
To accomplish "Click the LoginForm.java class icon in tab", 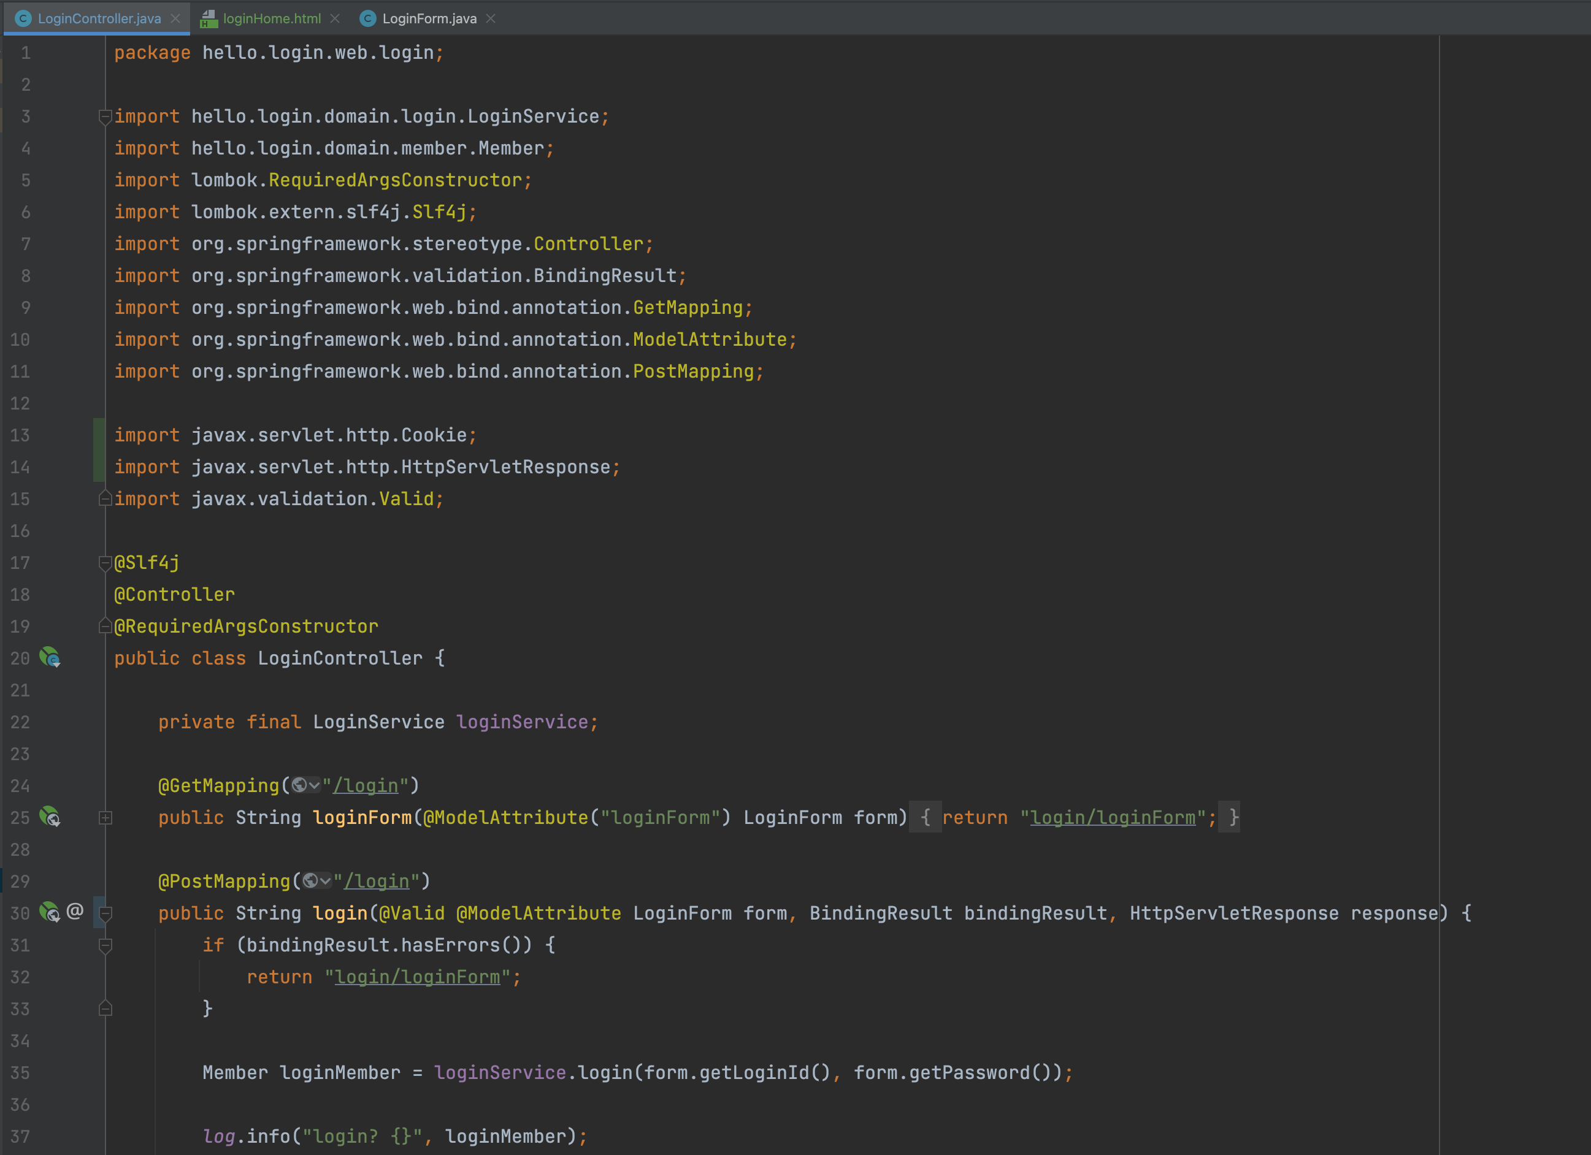I will (367, 19).
